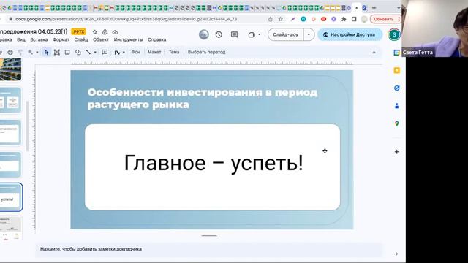468x263 pixels.
Task: Open Contacts side panel icon
Action: (396, 105)
